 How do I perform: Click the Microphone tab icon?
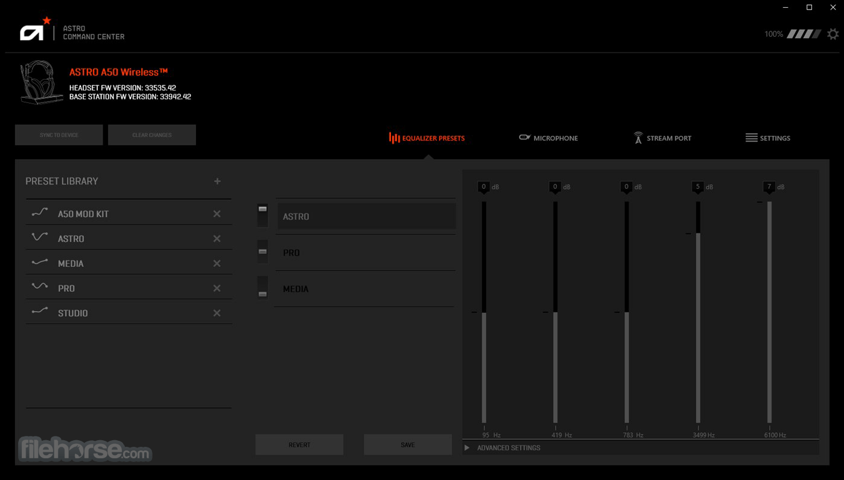coord(525,137)
